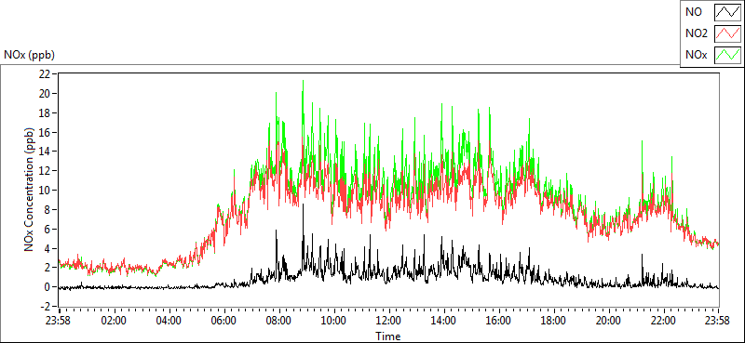Click the NOx Concentration (ppb) axis label

click(x=30, y=190)
